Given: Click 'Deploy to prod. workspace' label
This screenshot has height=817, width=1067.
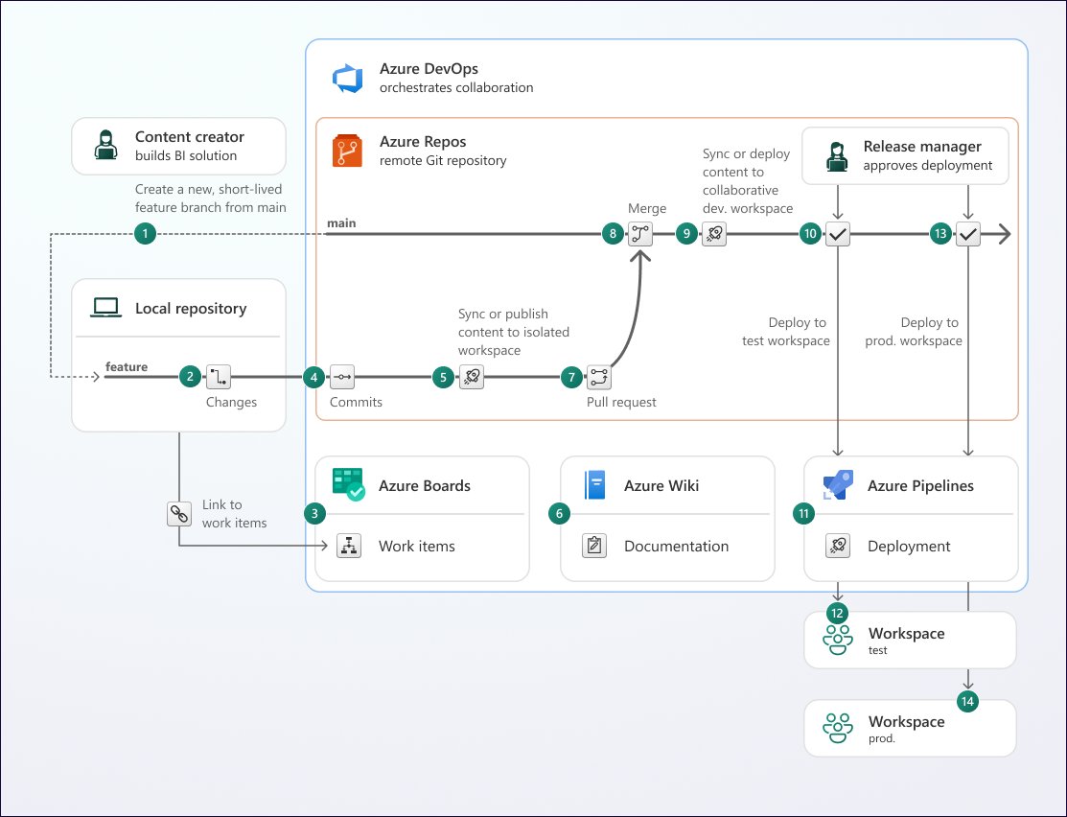Looking at the screenshot, I should tap(914, 332).
